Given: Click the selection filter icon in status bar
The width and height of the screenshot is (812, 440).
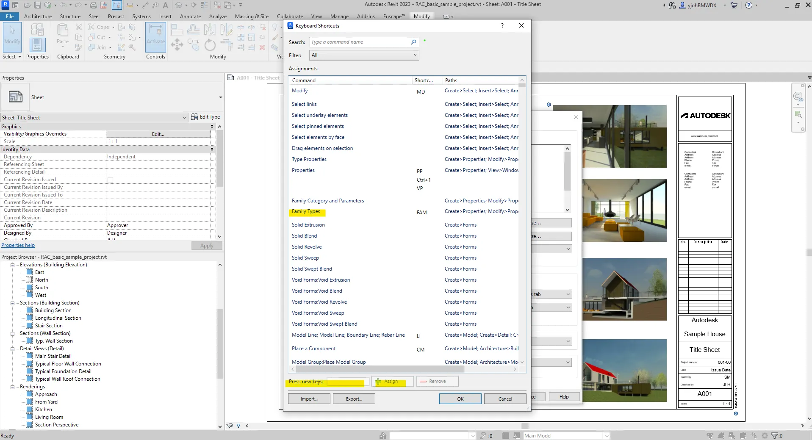Looking at the screenshot, I should tap(775, 435).
